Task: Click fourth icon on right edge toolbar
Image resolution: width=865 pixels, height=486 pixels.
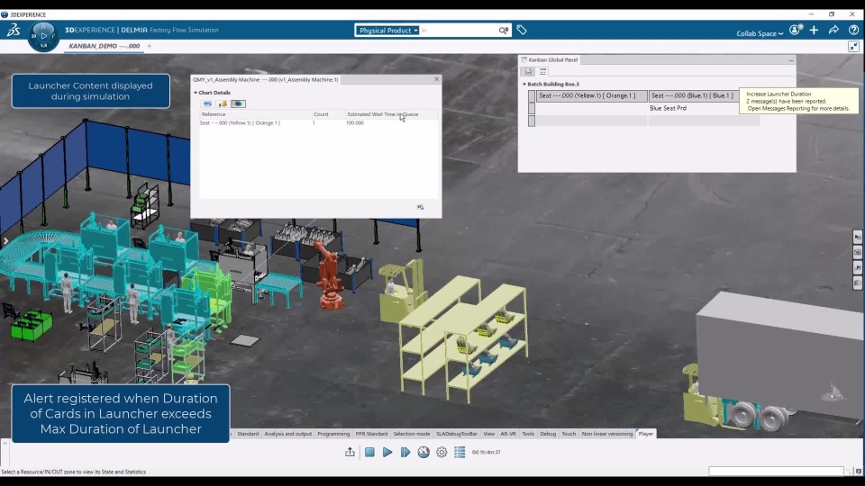Action: click(858, 283)
